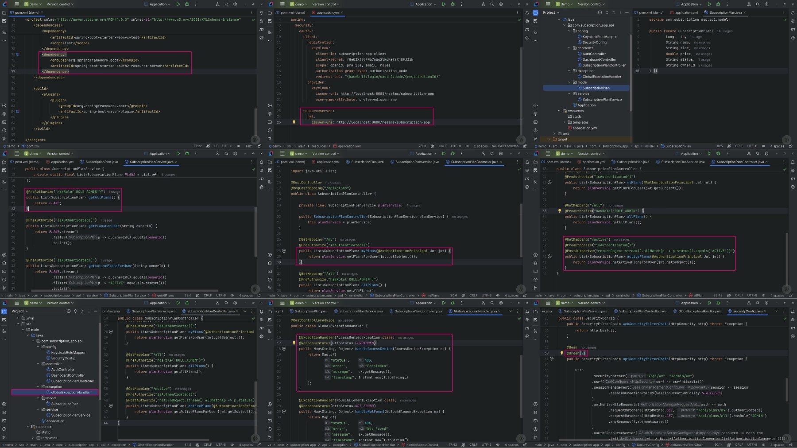Expand the target folder in Project tree
Image resolution: width=797 pixels, height=448 pixels.
click(x=549, y=139)
